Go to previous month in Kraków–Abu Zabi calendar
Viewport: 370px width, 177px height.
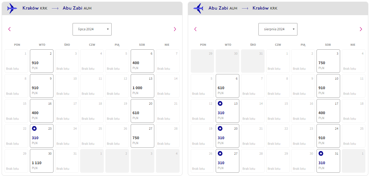pyautogui.click(x=10, y=29)
